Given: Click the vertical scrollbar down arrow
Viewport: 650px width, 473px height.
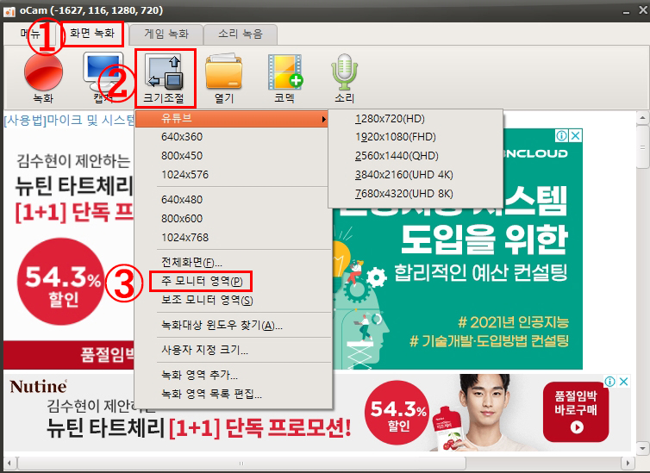Looking at the screenshot, I should [x=643, y=448].
